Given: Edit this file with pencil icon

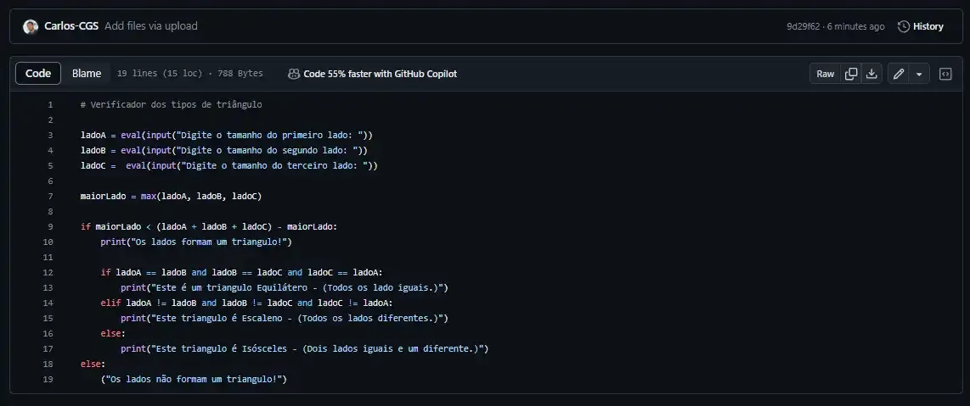Looking at the screenshot, I should [x=899, y=74].
